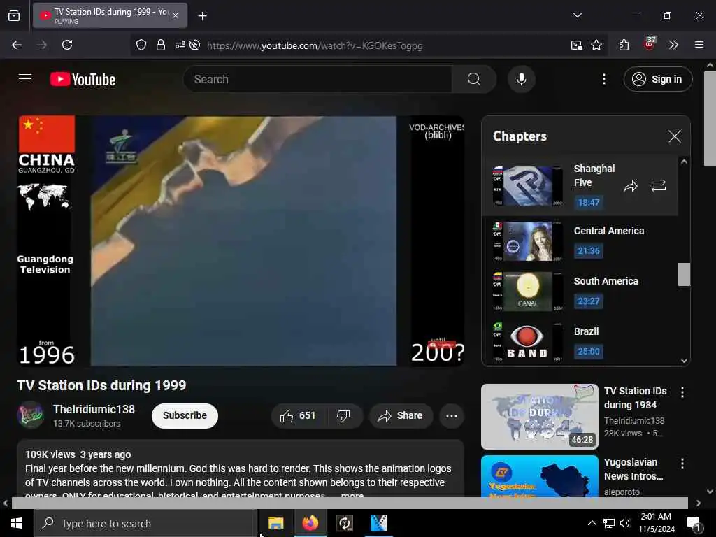Go back in browser history
The image size is (716, 537).
click(x=17, y=45)
